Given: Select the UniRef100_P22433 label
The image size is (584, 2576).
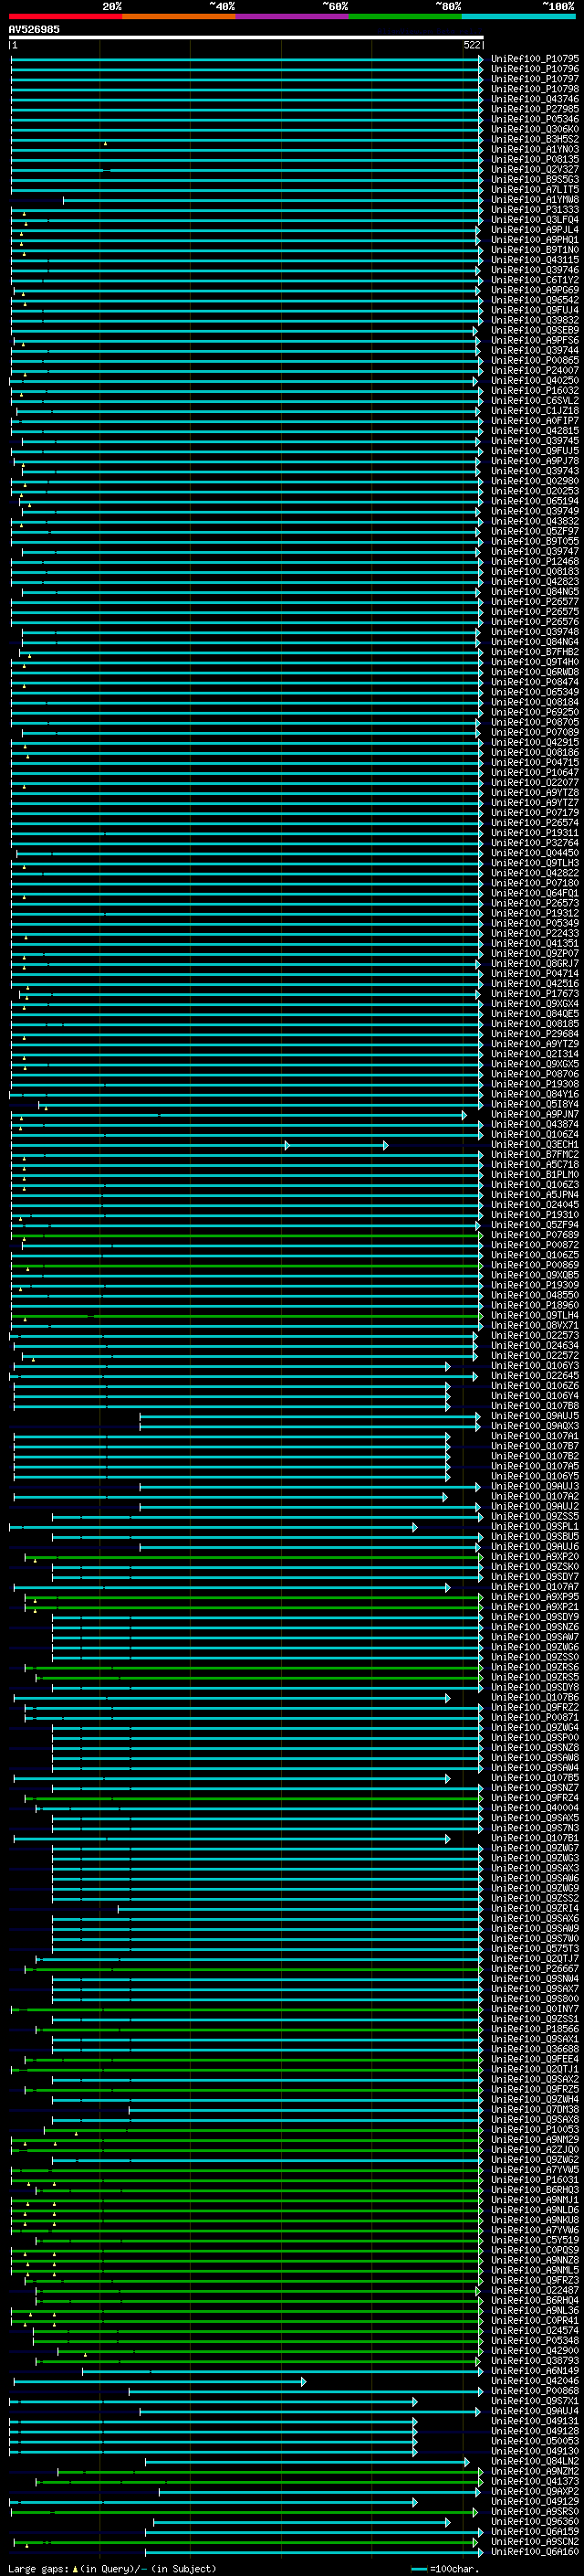Looking at the screenshot, I should pos(535,933).
